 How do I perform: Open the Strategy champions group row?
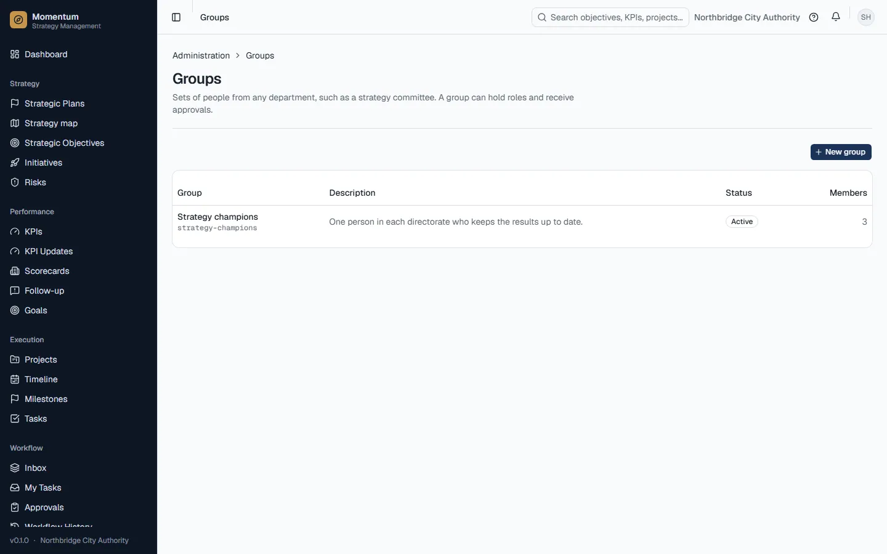[x=522, y=222]
